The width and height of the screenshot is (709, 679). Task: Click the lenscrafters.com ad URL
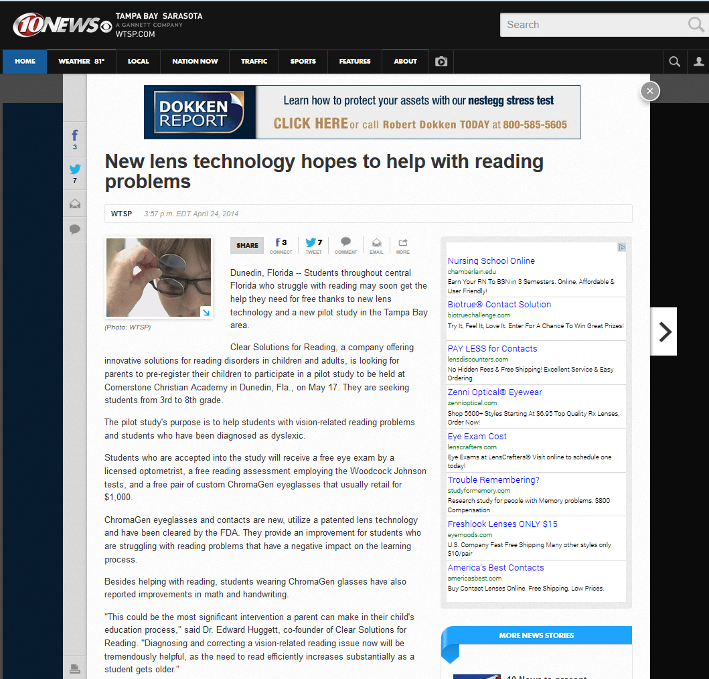click(x=472, y=447)
